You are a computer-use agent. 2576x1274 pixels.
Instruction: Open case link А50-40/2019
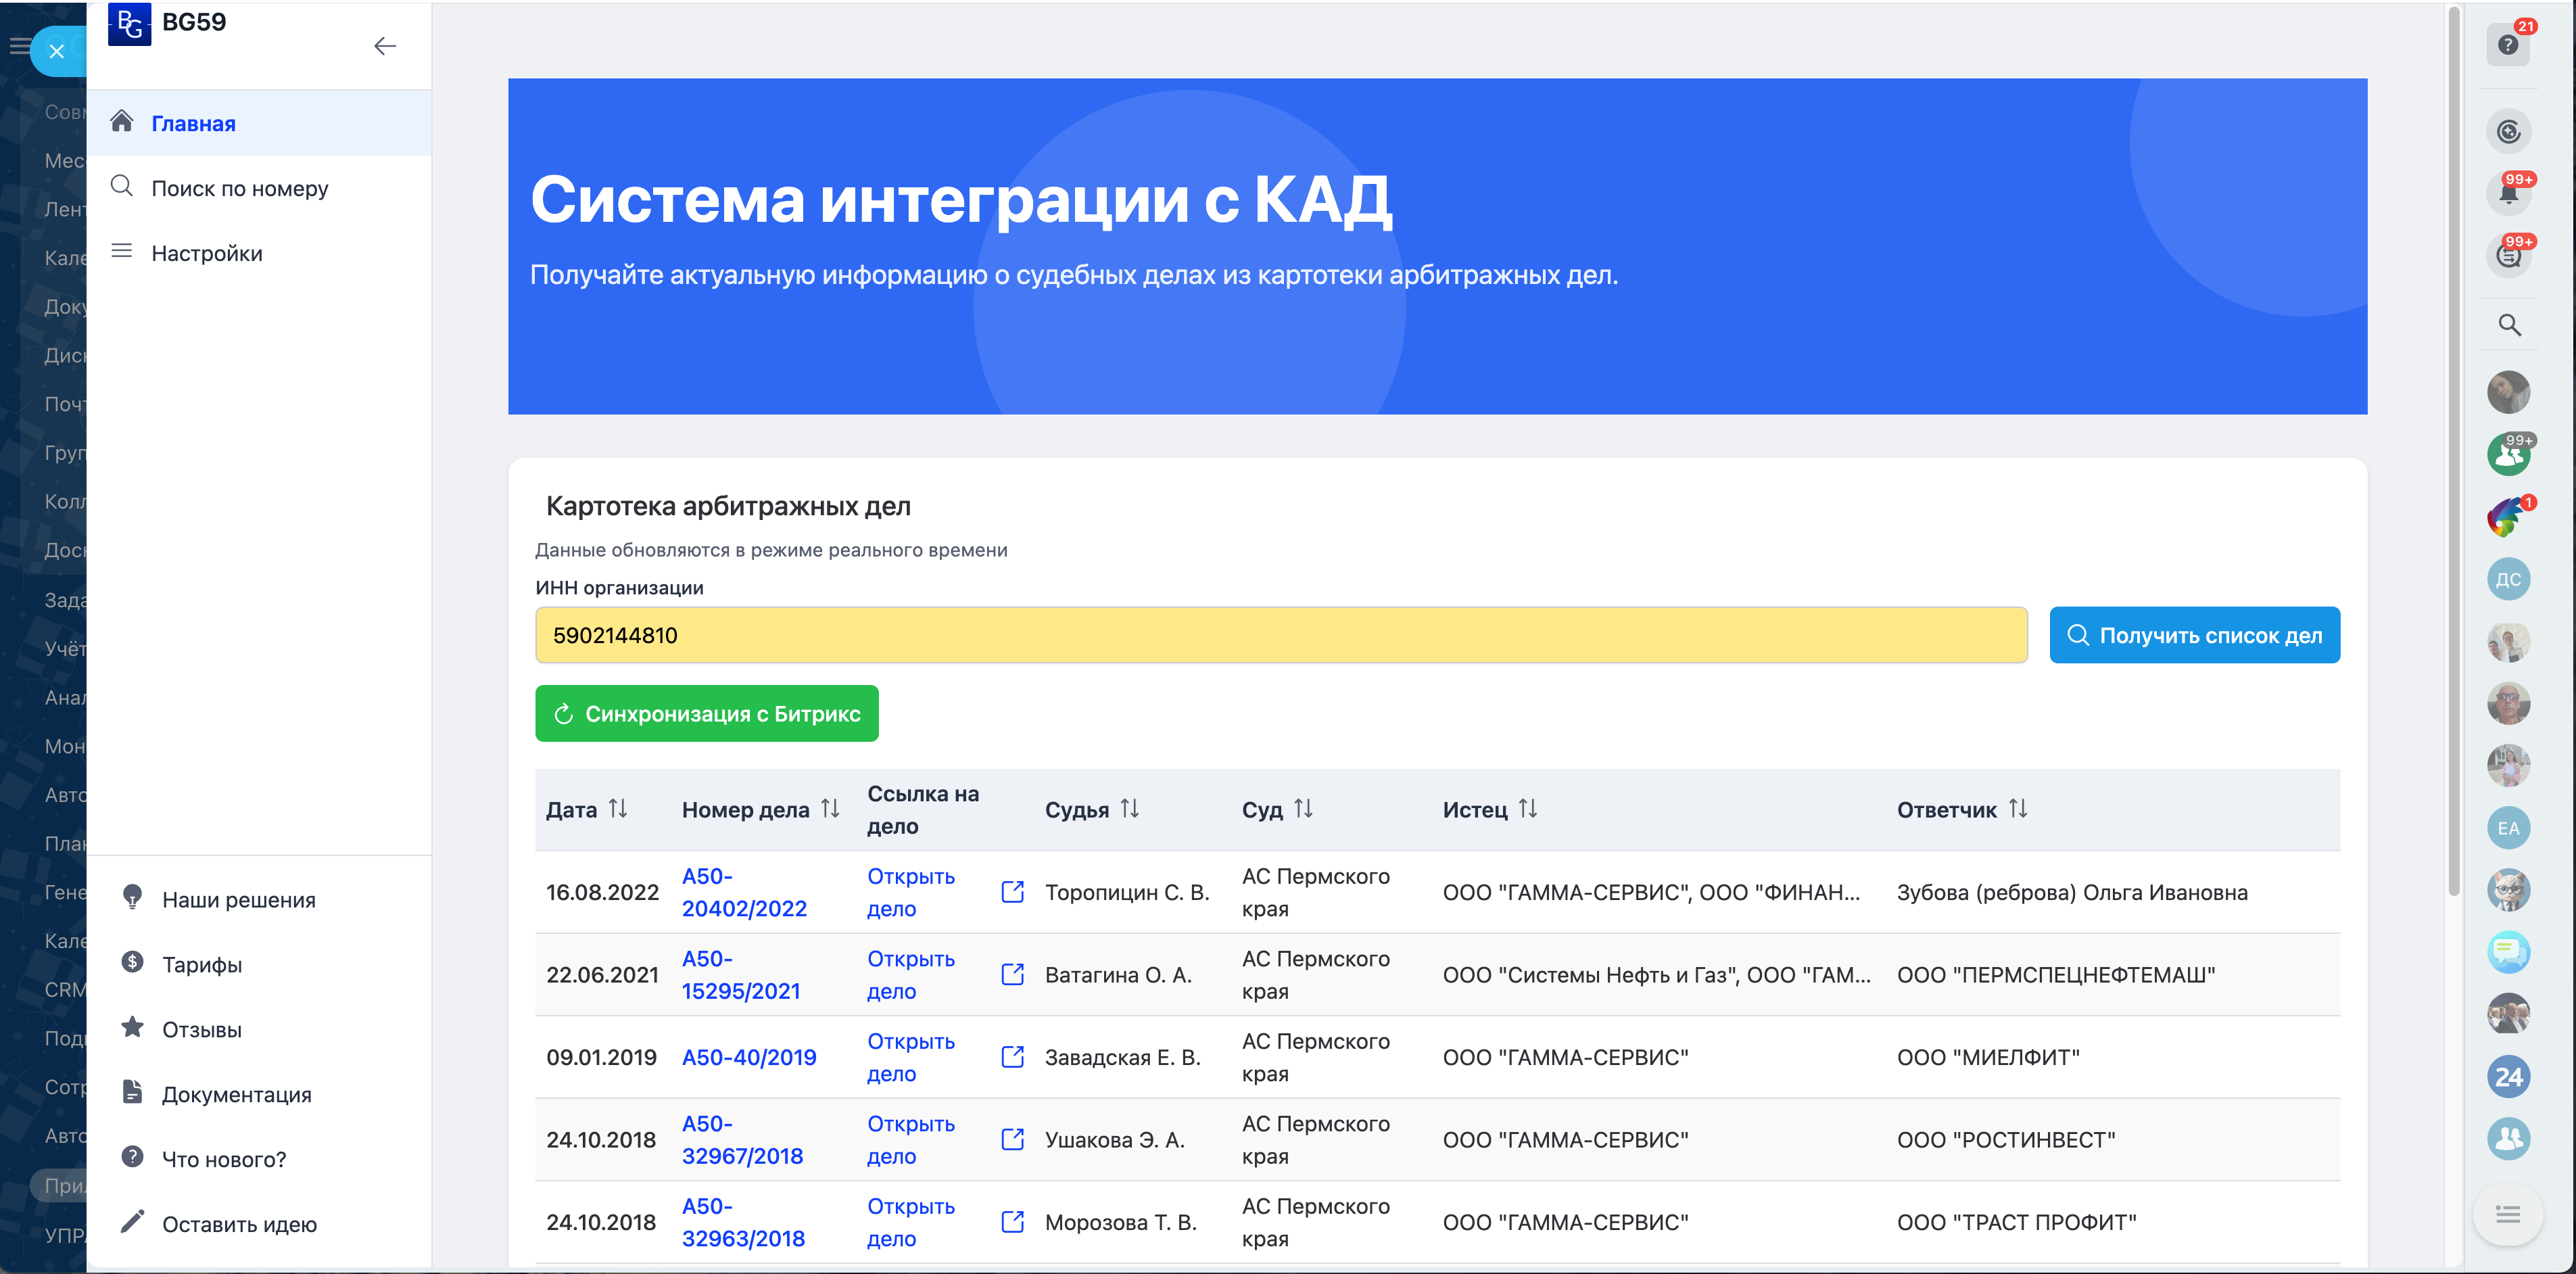[748, 1057]
